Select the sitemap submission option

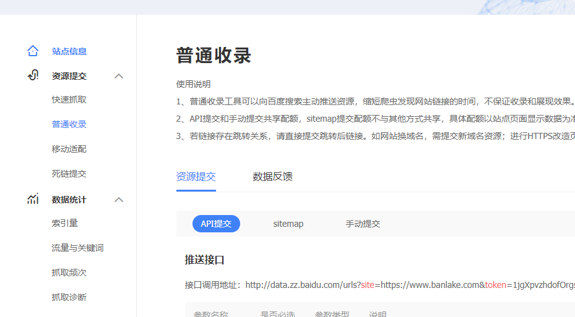[288, 224]
